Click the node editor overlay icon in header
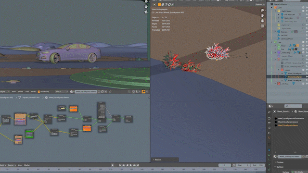 [x=143, y=92]
